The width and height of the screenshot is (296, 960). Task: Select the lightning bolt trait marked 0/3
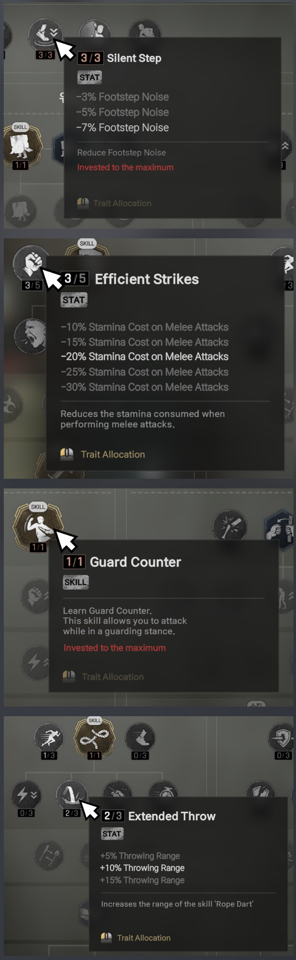pos(26,795)
